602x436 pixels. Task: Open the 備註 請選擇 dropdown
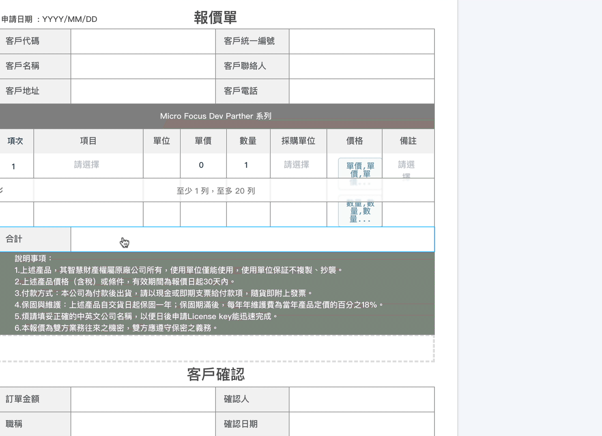point(407,166)
